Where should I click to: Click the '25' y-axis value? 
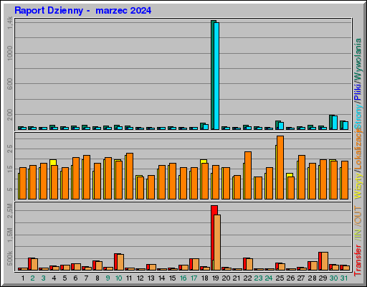click(x=10, y=149)
